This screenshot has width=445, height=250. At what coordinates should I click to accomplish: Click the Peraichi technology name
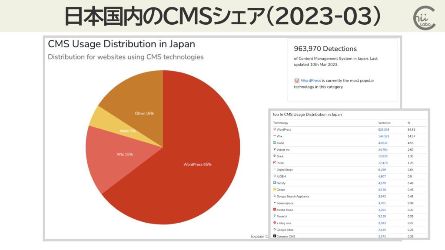pos(282,216)
